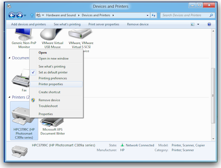Click See what's printing toolbar command
221x168 pixels.
[67, 24]
